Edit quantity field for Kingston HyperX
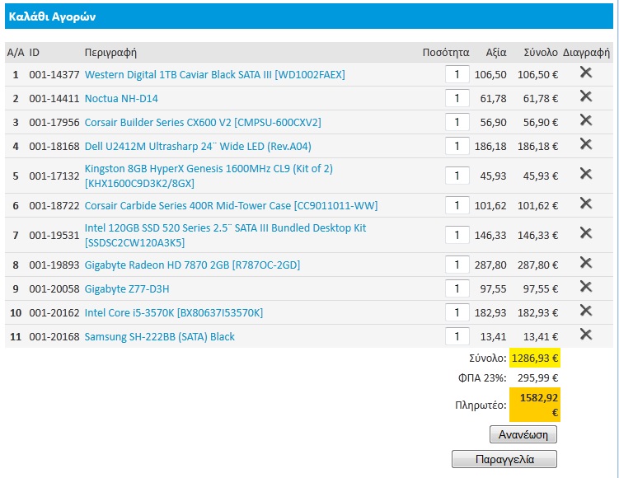The height and width of the screenshot is (478, 619). 457,176
